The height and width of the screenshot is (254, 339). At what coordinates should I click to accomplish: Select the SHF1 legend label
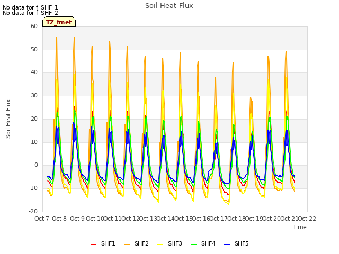pos(108,243)
